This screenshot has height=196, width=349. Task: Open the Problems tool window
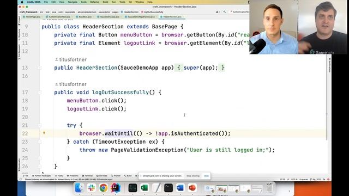73,176
